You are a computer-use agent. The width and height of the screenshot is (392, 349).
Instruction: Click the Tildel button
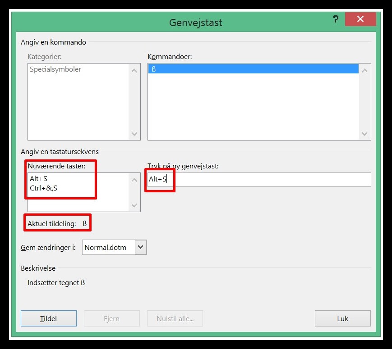[x=49, y=318]
